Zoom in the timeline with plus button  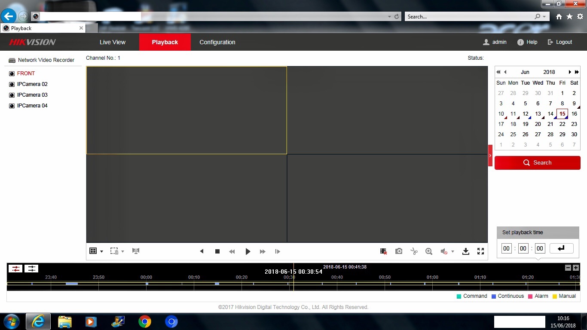[x=576, y=268]
